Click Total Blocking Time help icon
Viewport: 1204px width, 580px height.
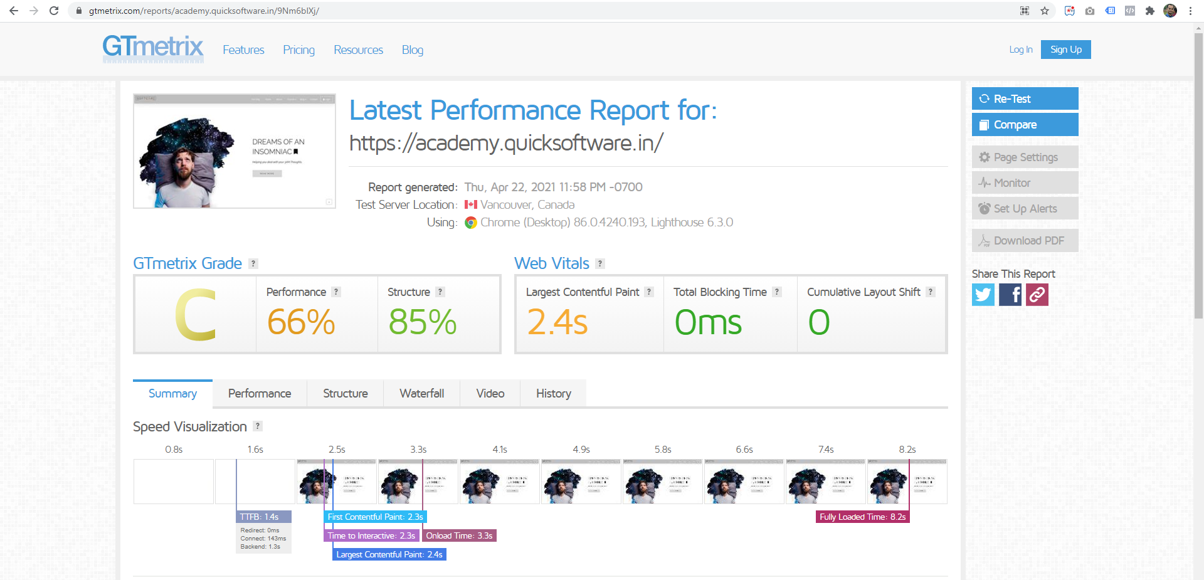(x=777, y=292)
